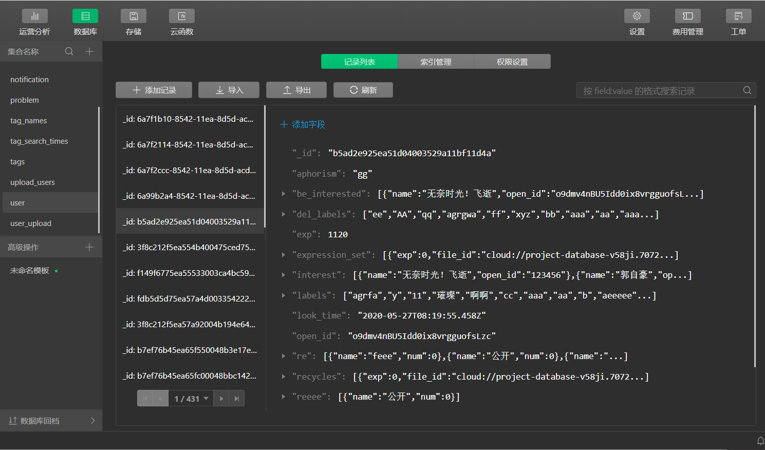
Task: Select the tags collection
Action: (x=50, y=162)
